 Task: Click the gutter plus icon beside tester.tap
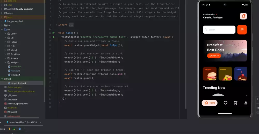(54, 74)
